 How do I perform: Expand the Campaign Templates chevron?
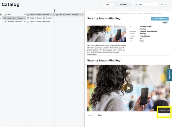pos(24,22)
